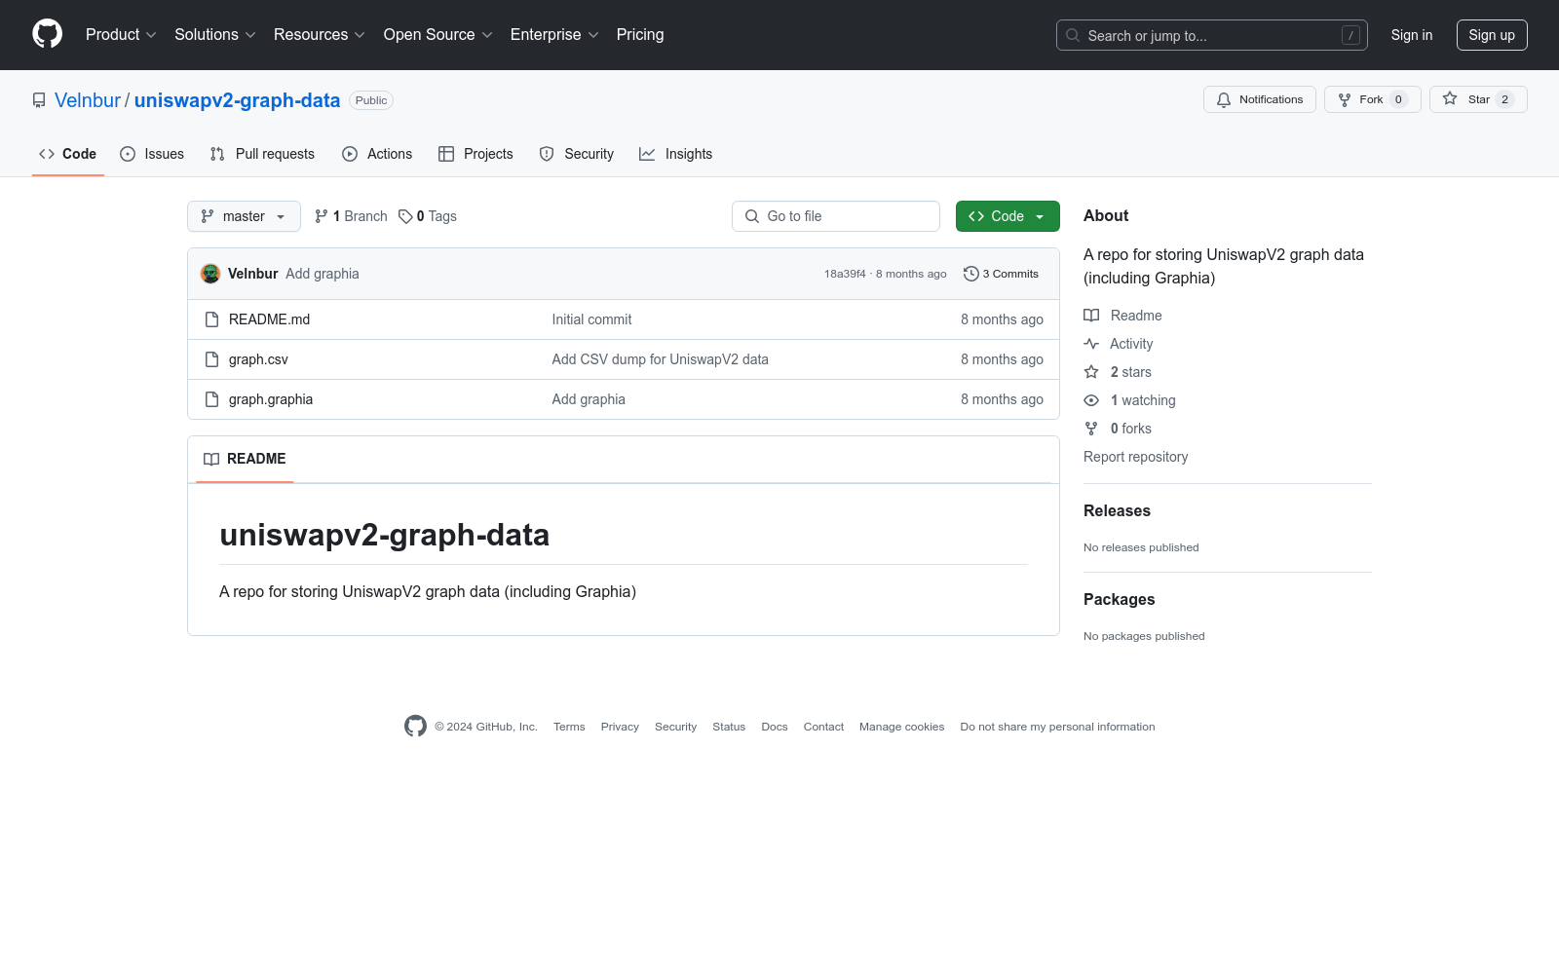Select the Code repository tab
The image size is (1559, 974).
(x=68, y=154)
